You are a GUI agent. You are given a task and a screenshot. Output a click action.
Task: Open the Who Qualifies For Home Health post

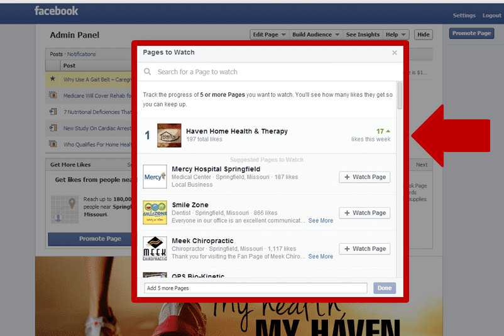pyautogui.click(x=97, y=144)
